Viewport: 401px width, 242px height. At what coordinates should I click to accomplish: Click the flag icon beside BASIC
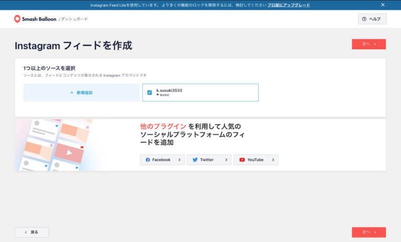tap(157, 95)
